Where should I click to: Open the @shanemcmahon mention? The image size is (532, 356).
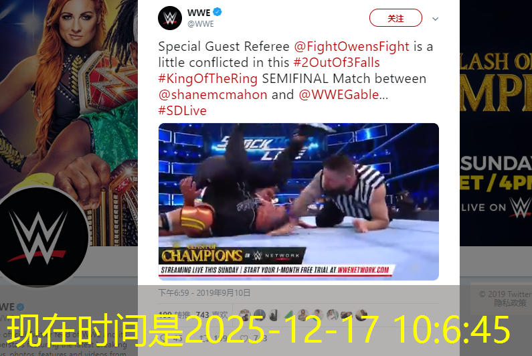click(x=213, y=94)
